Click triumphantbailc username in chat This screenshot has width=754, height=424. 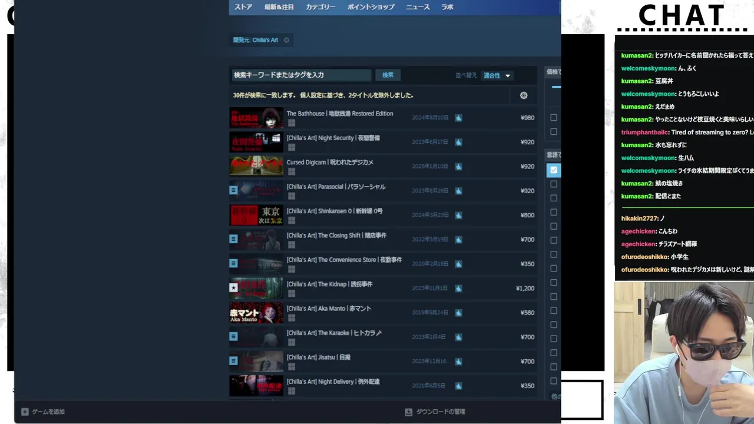point(644,132)
